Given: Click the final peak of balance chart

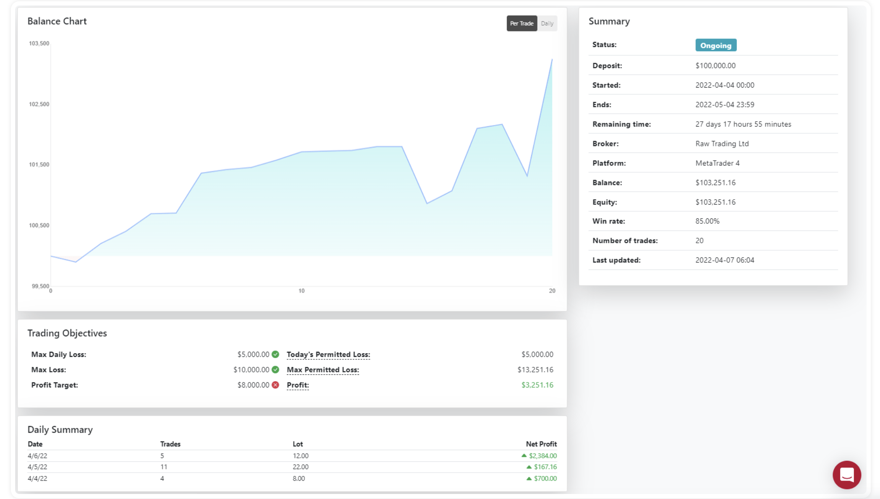Looking at the screenshot, I should pyautogui.click(x=552, y=60).
